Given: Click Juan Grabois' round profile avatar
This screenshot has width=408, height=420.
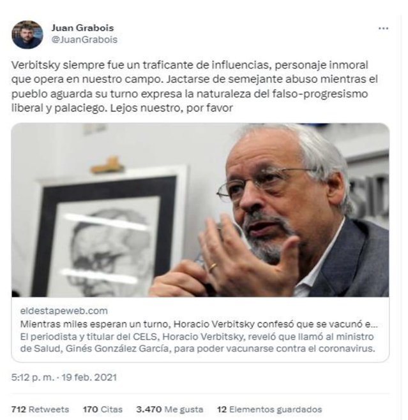Looking at the screenshot, I should pos(27,35).
